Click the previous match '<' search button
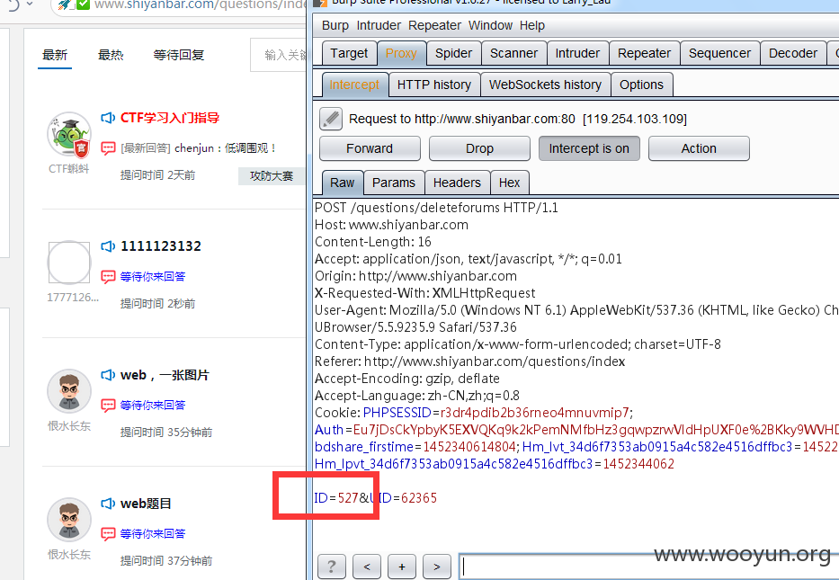The width and height of the screenshot is (839, 580). (x=367, y=567)
